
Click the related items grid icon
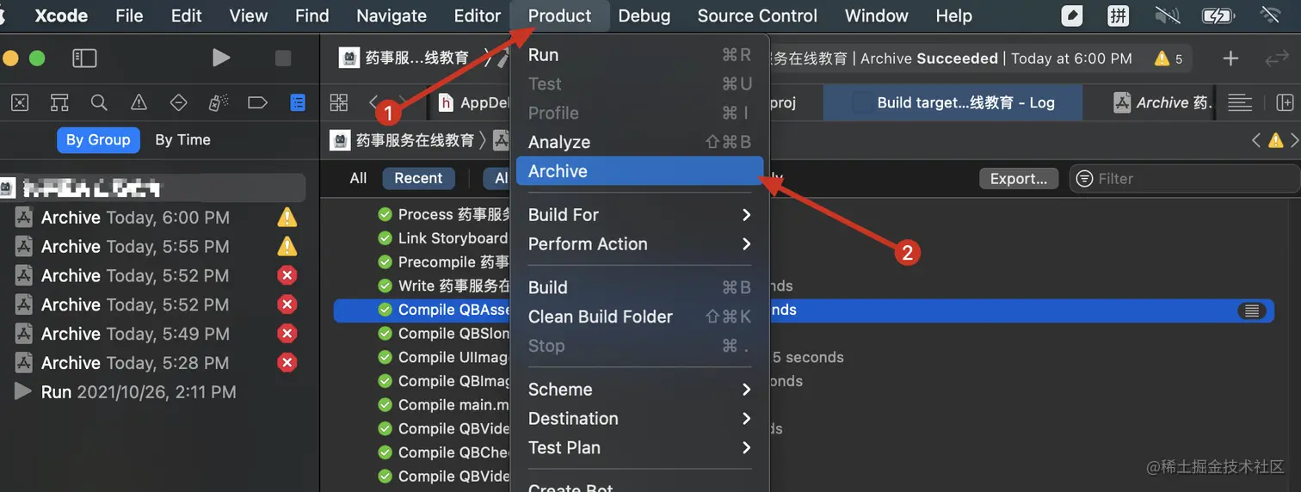(x=339, y=103)
